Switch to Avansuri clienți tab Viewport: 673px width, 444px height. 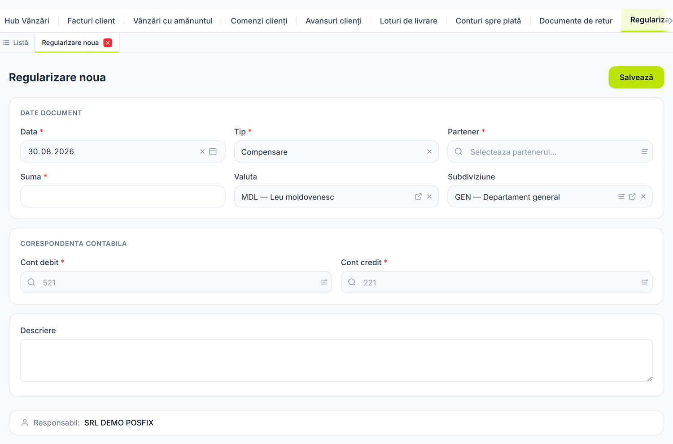click(333, 21)
